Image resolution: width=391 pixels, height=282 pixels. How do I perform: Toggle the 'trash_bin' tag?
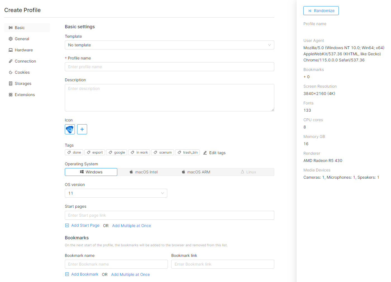pyautogui.click(x=187, y=152)
